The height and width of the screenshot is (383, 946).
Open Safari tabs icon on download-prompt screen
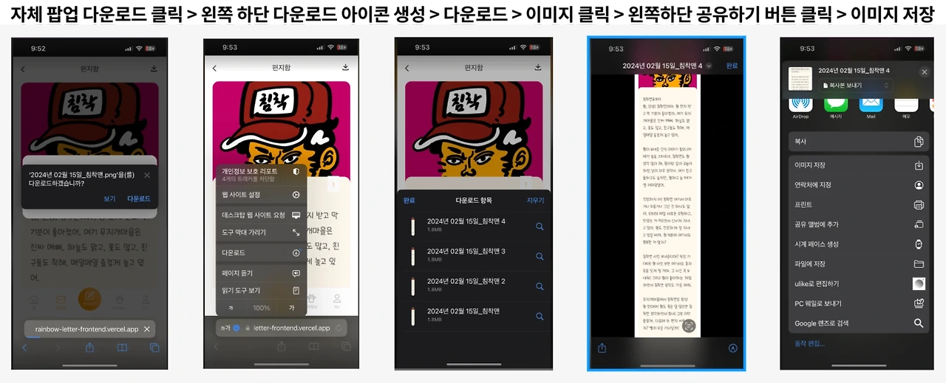pos(154,348)
